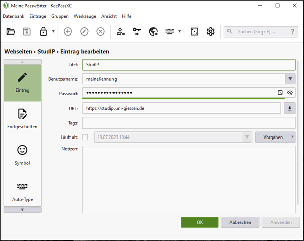Screen dimensions: 304x241
Task: Click the Abbrechen button
Action: 240,222
